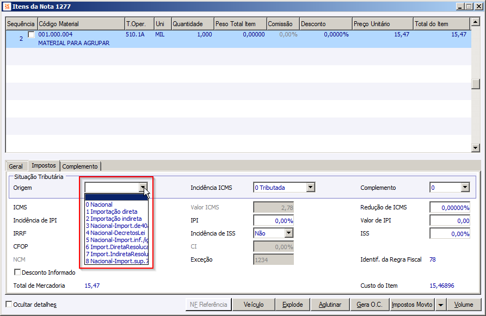
Task: Click the items grid scroll up arrow
Action: click(476, 22)
